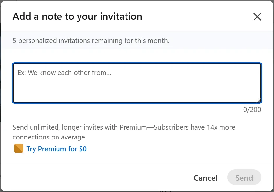
Task: Click the Add a note dialog title
Action: coord(77,16)
